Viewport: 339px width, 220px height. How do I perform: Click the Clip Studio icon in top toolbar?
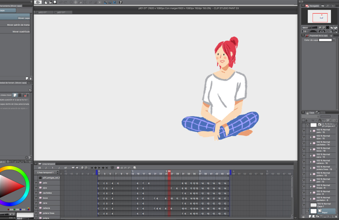click(x=38, y=2)
